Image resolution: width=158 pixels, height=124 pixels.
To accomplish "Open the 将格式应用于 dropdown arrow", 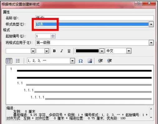I will pyautogui.click(x=151, y=43).
